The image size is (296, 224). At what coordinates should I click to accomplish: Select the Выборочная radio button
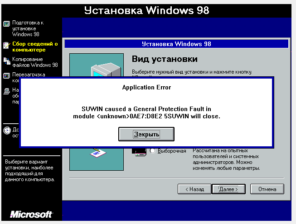[x=152, y=151]
